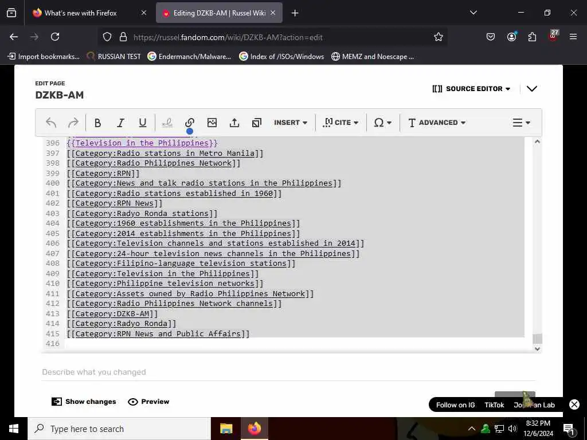Expand the Advanced formatting dropdown
This screenshot has width=587, height=440.
coord(436,123)
